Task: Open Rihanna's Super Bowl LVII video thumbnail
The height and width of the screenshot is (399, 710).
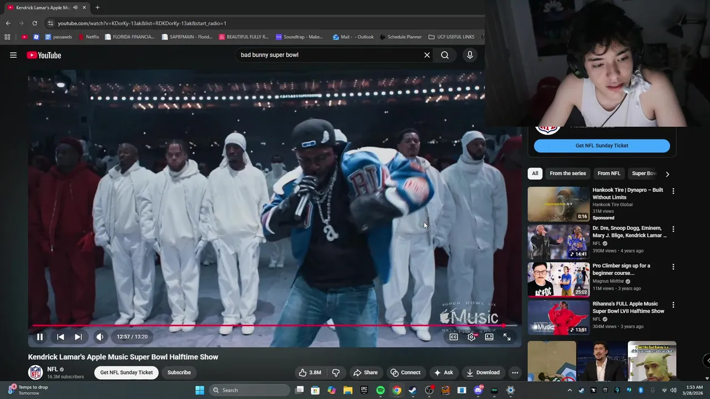Action: coord(559,318)
